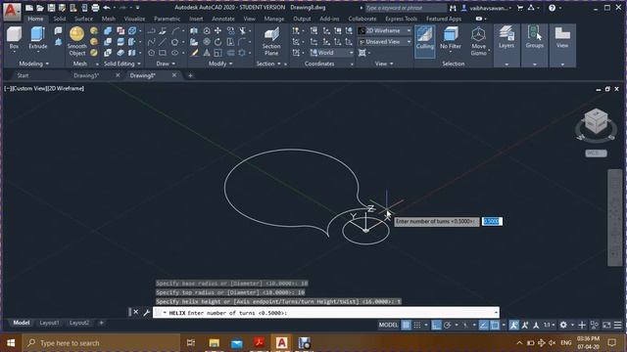
Task: Expand the Solid Editing panel
Action: pyautogui.click(x=122, y=64)
